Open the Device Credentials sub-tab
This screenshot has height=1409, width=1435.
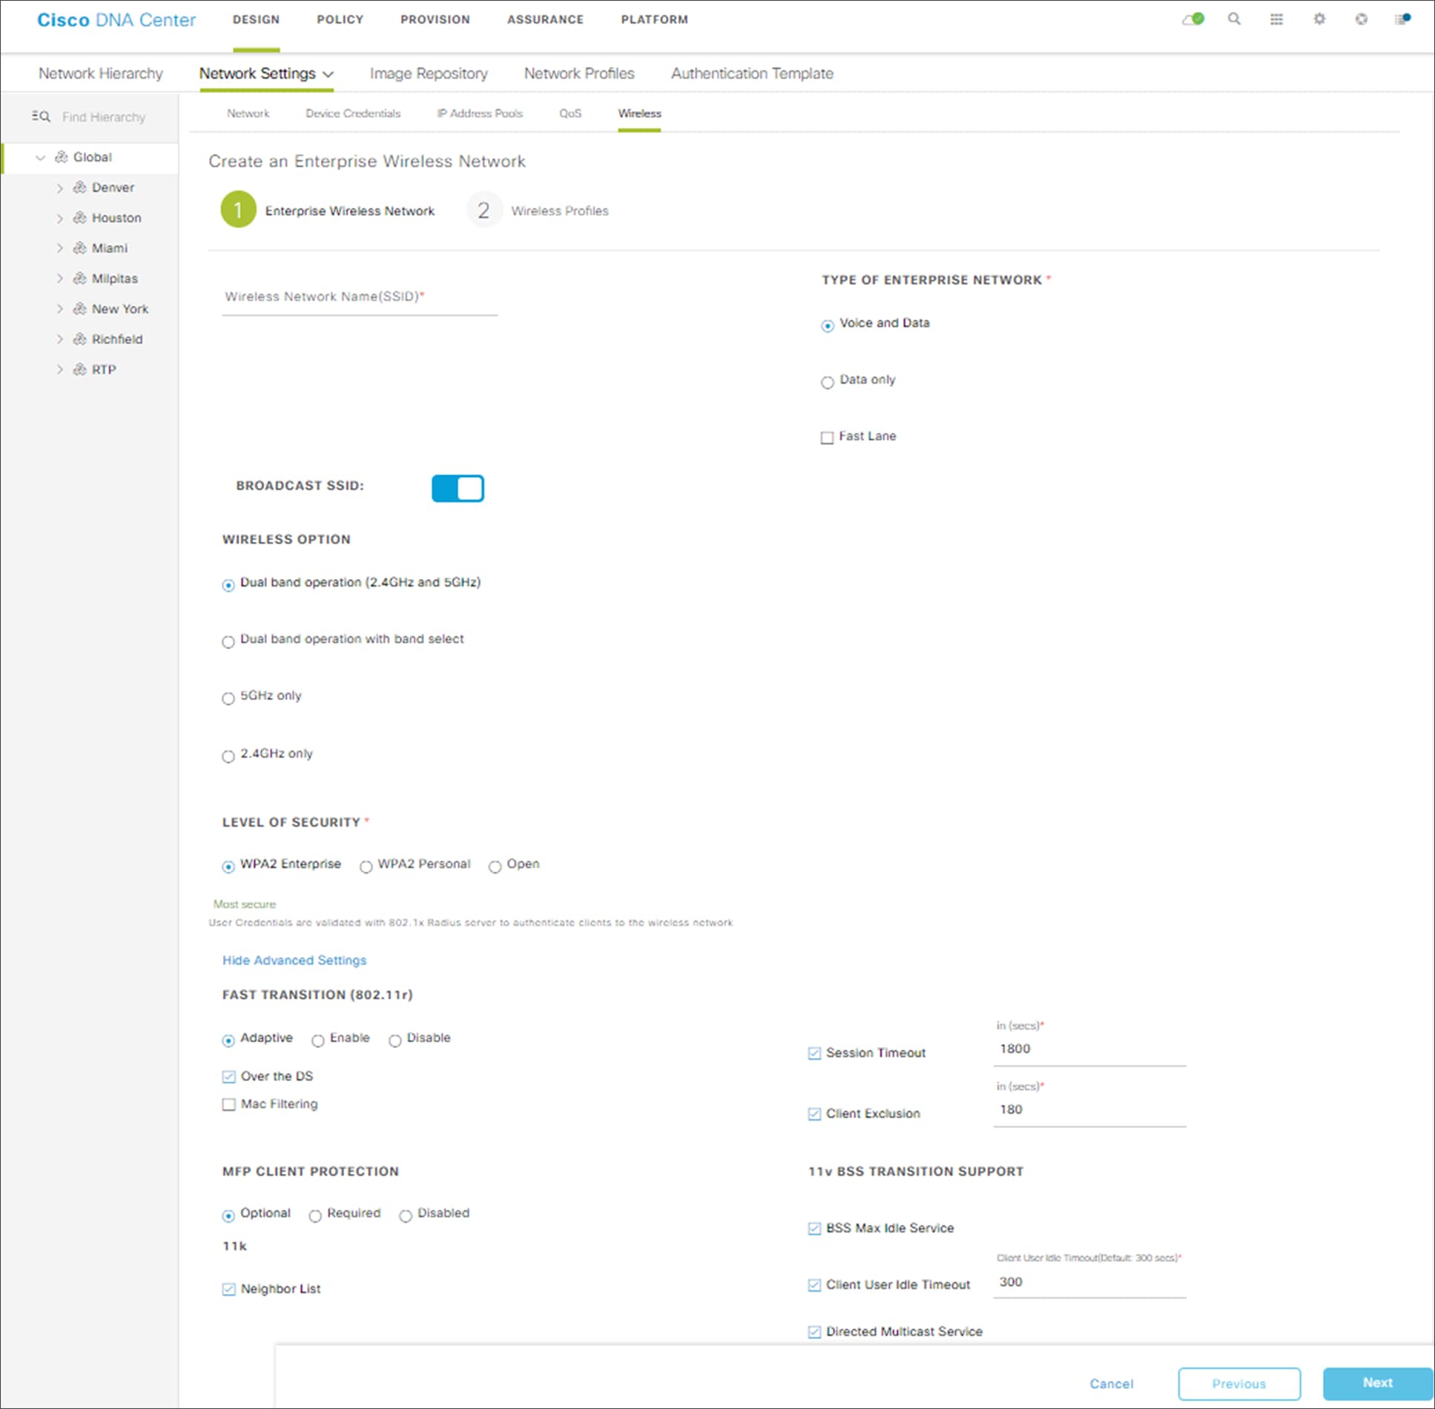click(353, 113)
